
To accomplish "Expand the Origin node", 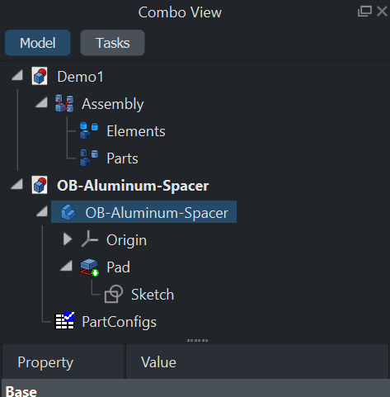I will pyautogui.click(x=68, y=239).
